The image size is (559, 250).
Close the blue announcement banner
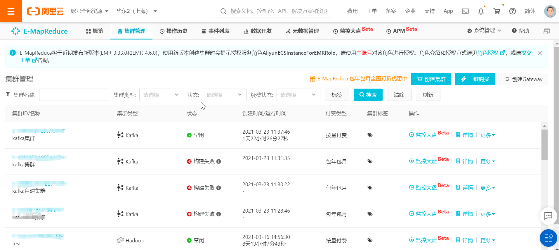tap(540, 53)
